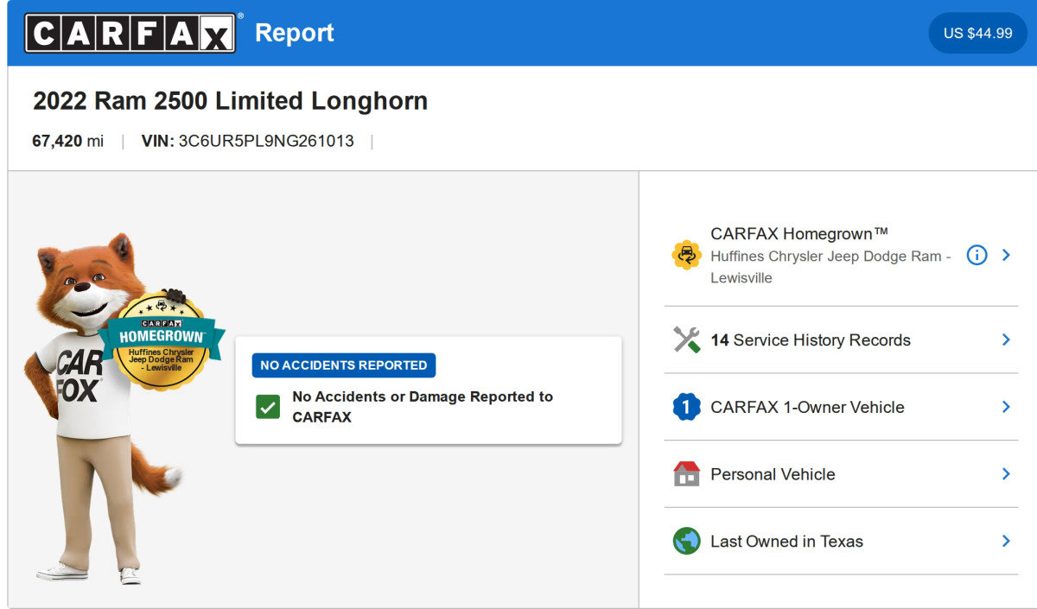Click the house Personal Vehicle icon
The image size is (1037, 609).
click(x=686, y=473)
